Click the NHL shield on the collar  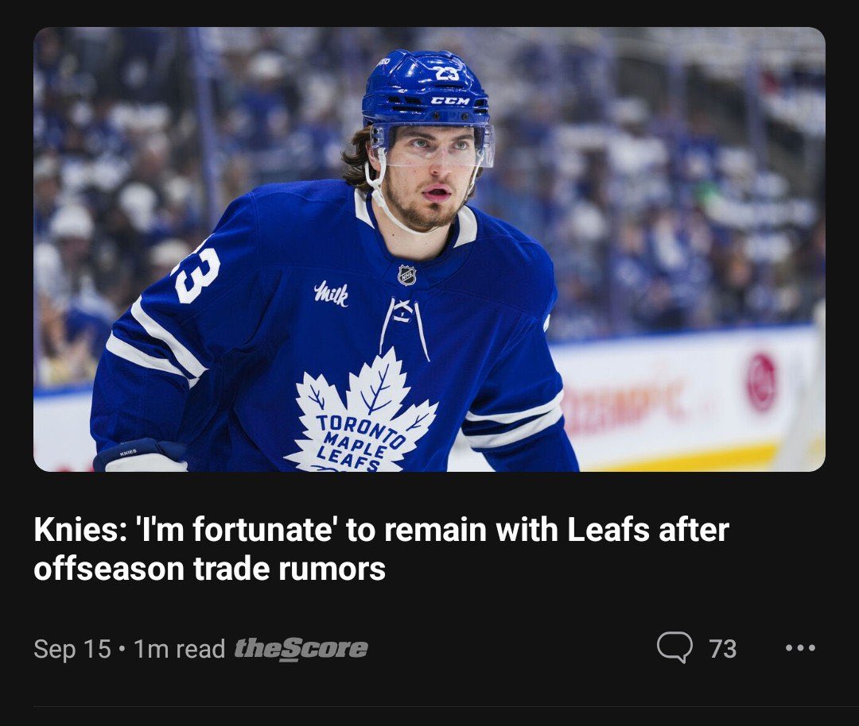coord(406,275)
